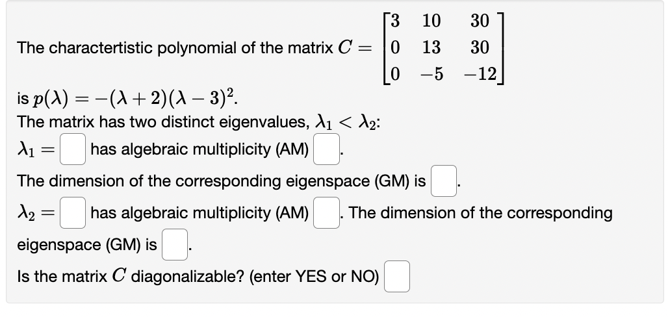Click the 'has algebraic multiplicity (AM)' text after λ2

tap(199, 212)
